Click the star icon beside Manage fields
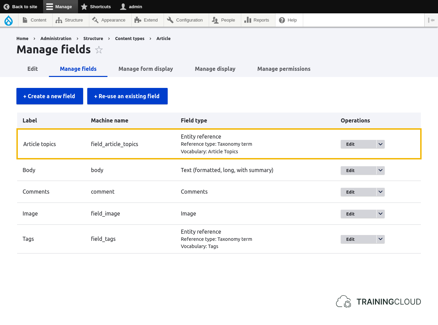 (x=99, y=50)
